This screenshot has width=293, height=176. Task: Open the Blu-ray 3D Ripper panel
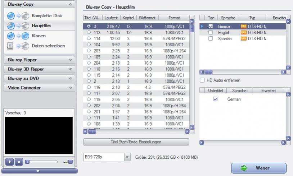tap(40, 69)
